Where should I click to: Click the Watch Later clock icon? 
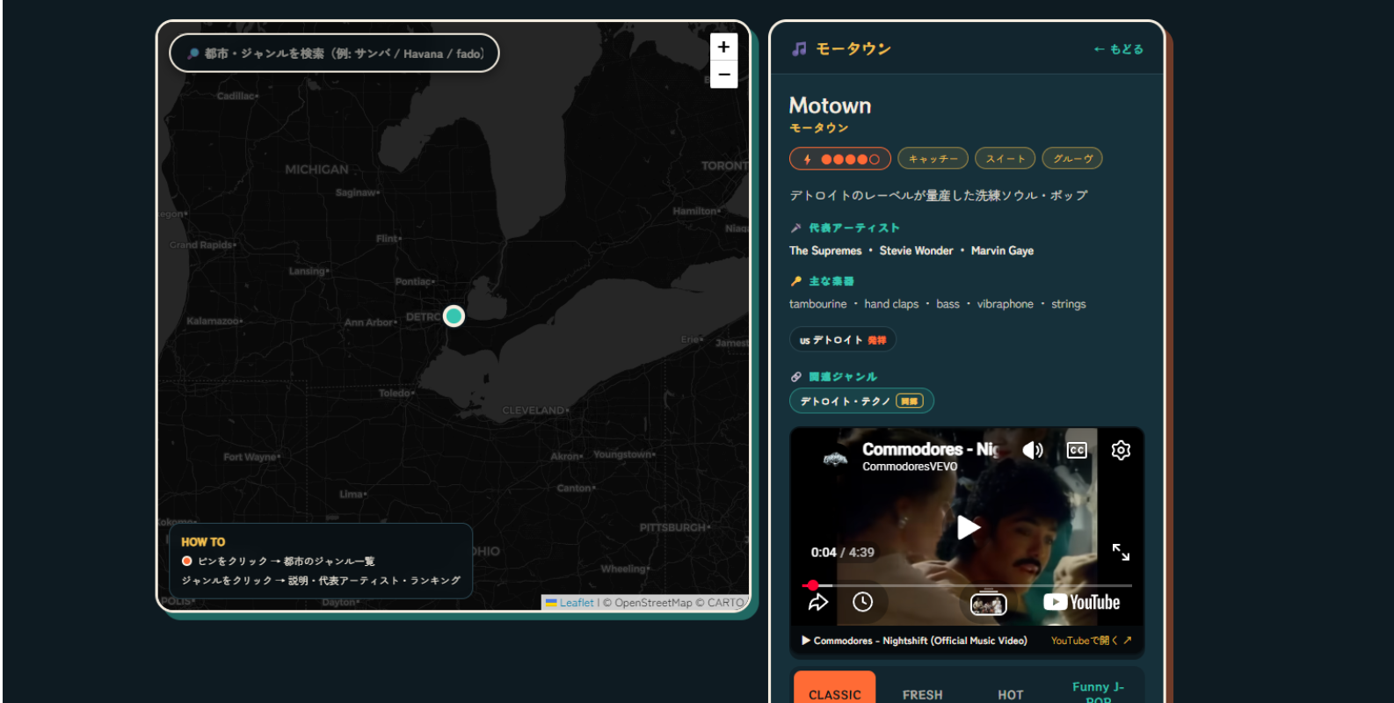[x=863, y=602]
